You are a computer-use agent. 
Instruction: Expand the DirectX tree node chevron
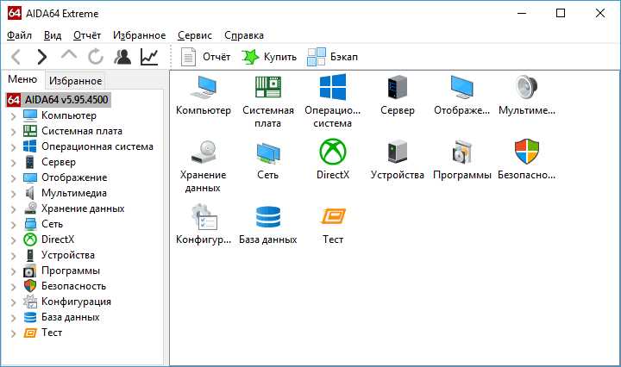click(x=13, y=240)
